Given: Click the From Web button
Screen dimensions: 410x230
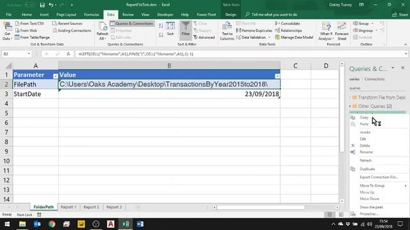Looking at the screenshot, I should tap(26, 31).
